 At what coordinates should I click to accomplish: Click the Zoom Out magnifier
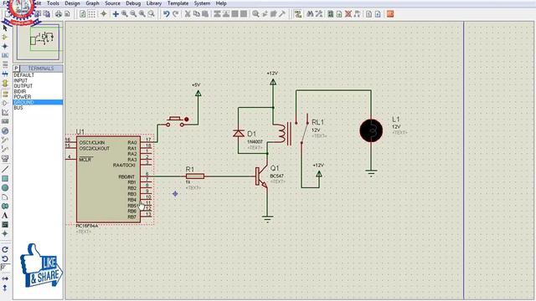(x=133, y=14)
